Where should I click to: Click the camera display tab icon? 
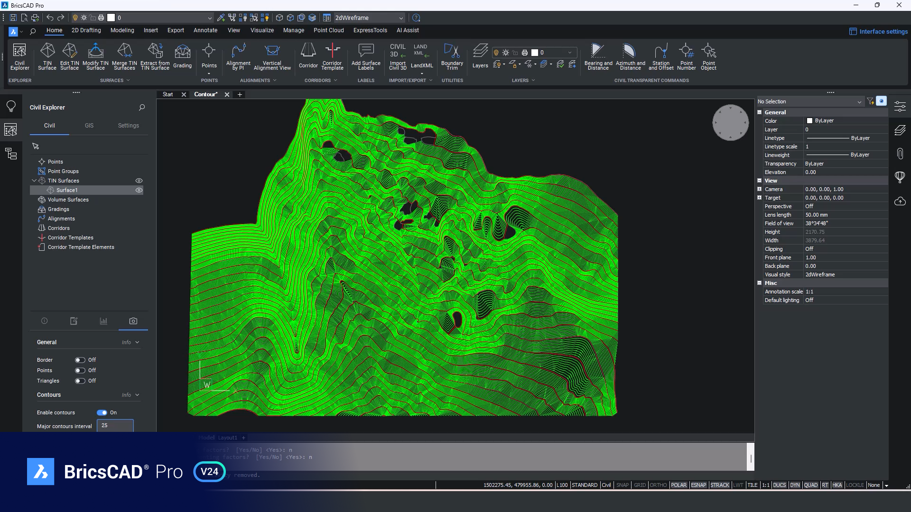(133, 321)
